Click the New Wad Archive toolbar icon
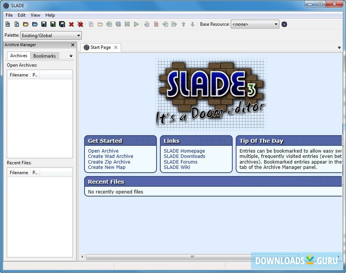The image size is (346, 273). pos(8,24)
